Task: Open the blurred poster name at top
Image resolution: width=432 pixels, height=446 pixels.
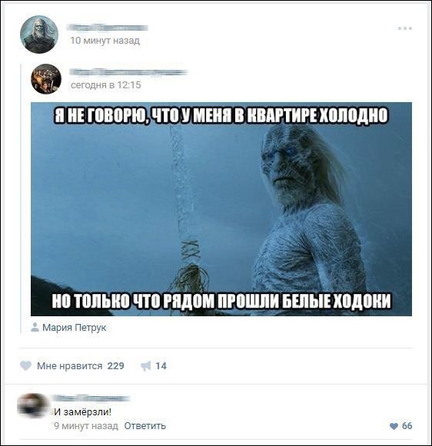Action: tap(108, 28)
